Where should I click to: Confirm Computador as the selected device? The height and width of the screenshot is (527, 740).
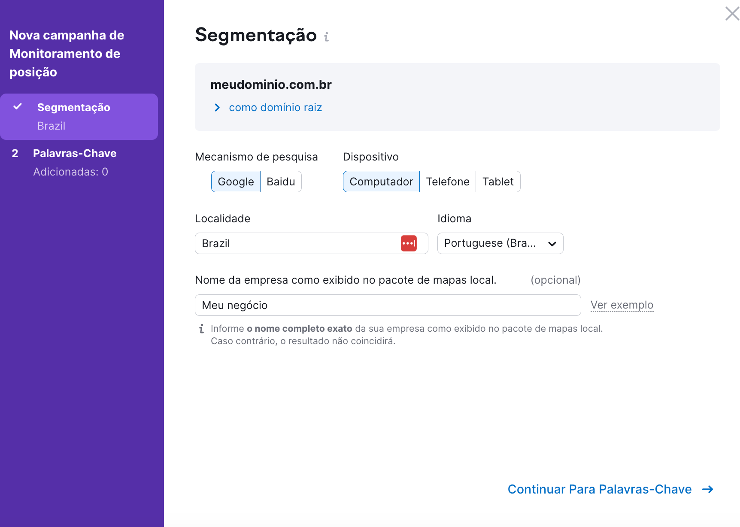[x=381, y=181]
